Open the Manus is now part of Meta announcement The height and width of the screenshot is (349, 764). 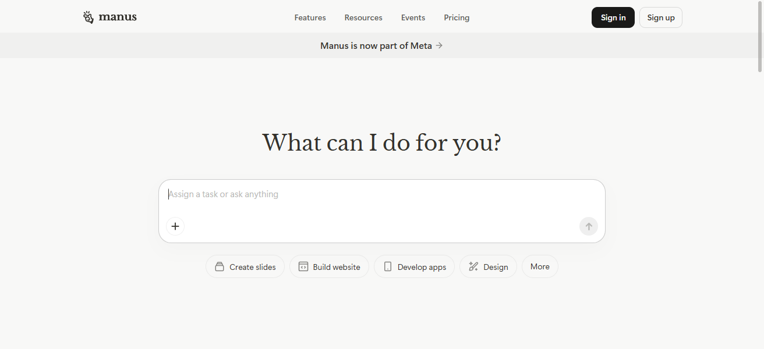pyautogui.click(x=376, y=45)
